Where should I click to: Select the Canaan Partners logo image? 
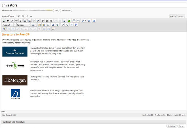tap(15, 51)
